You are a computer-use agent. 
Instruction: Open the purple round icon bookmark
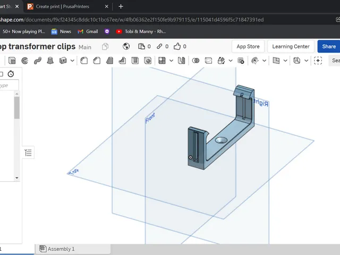pos(107,31)
